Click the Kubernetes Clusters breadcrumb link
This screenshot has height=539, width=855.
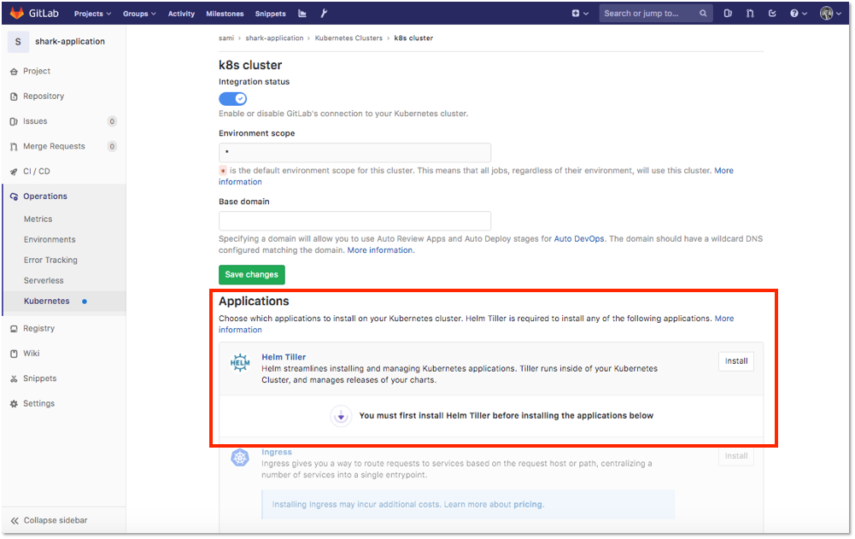pyautogui.click(x=348, y=38)
